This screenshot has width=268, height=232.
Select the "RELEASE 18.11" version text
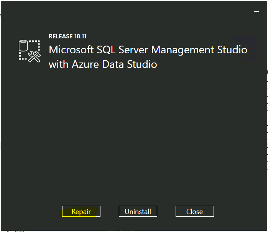pyautogui.click(x=67, y=36)
